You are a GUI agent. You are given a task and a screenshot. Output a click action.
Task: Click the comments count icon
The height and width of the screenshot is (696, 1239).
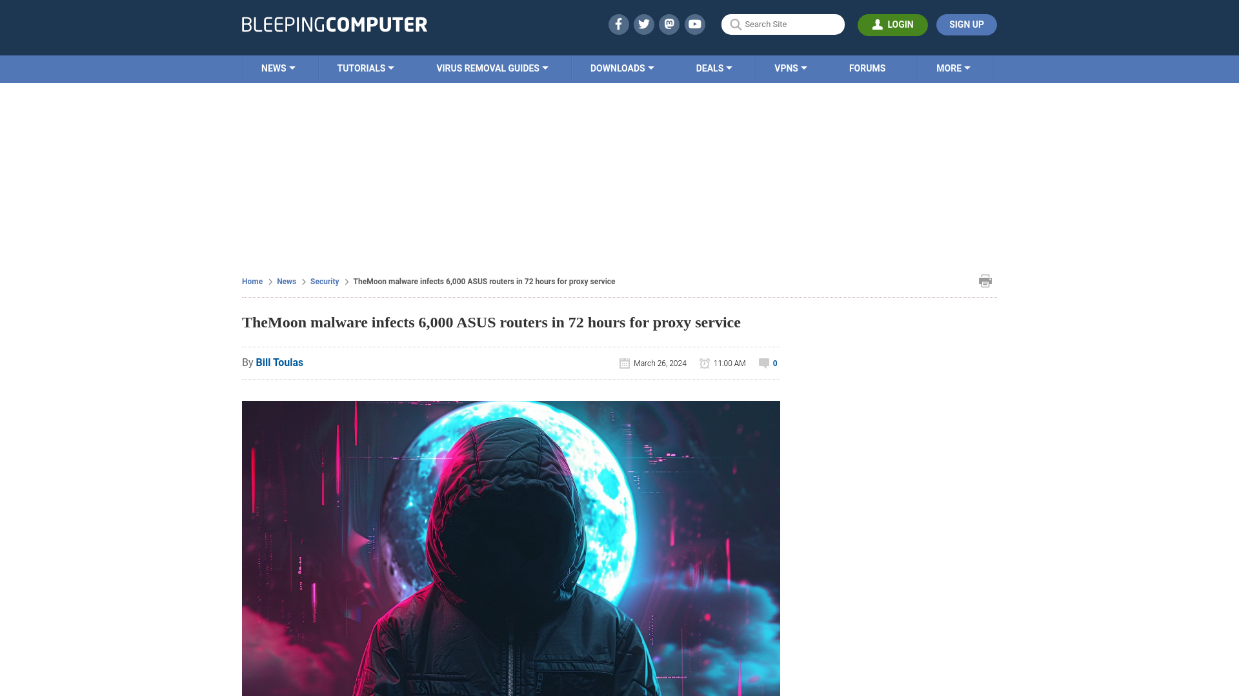[763, 363]
